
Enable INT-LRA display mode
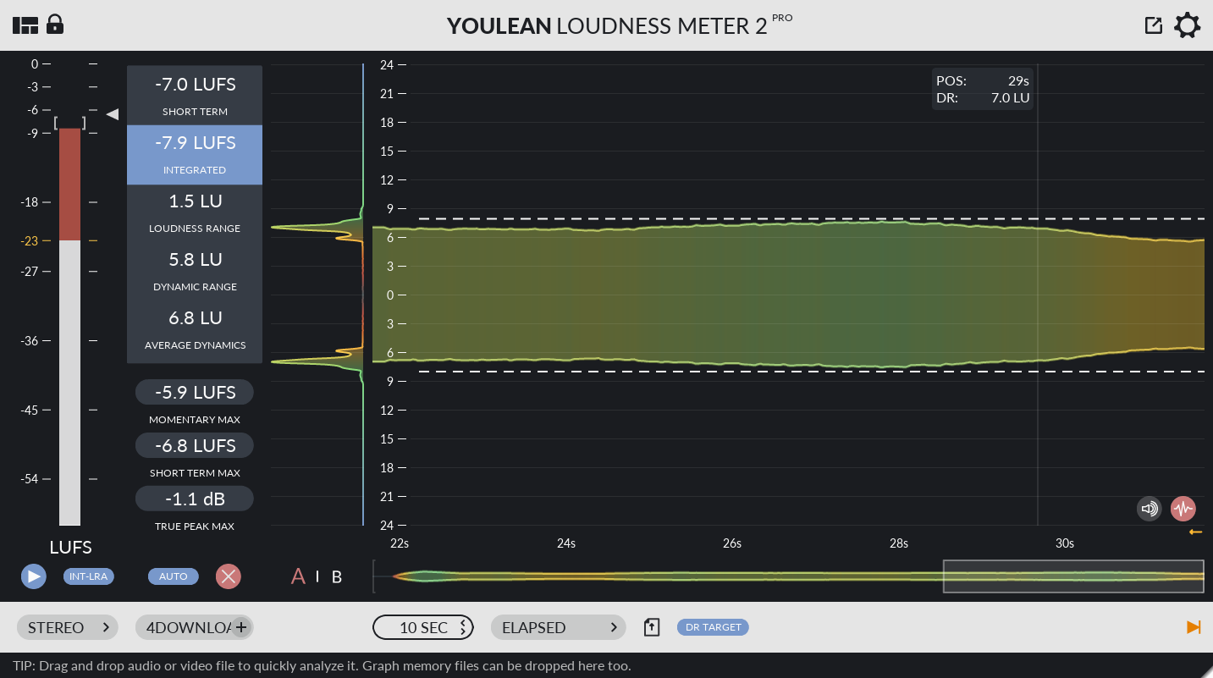tap(88, 576)
